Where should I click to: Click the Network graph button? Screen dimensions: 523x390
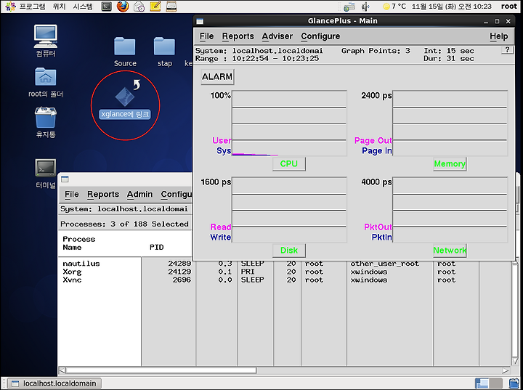(450, 251)
